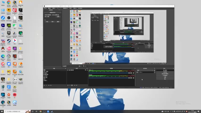Open QQ penguin desktop icon
The height and width of the screenshot is (113, 201).
(3, 49)
